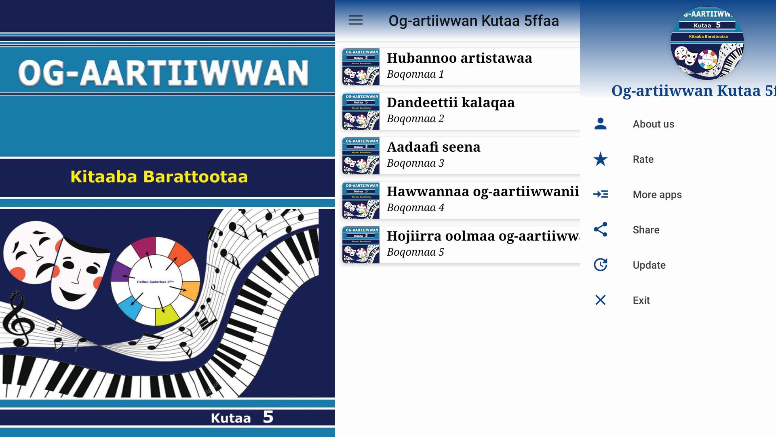Open chapter Hojiirra oolmaa og-aartiiwwanii
The width and height of the screenshot is (776, 437).
461,245
